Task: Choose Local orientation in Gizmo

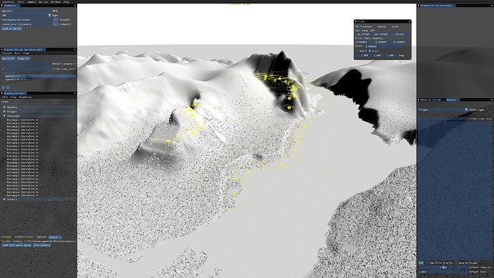Action: pyautogui.click(x=370, y=51)
